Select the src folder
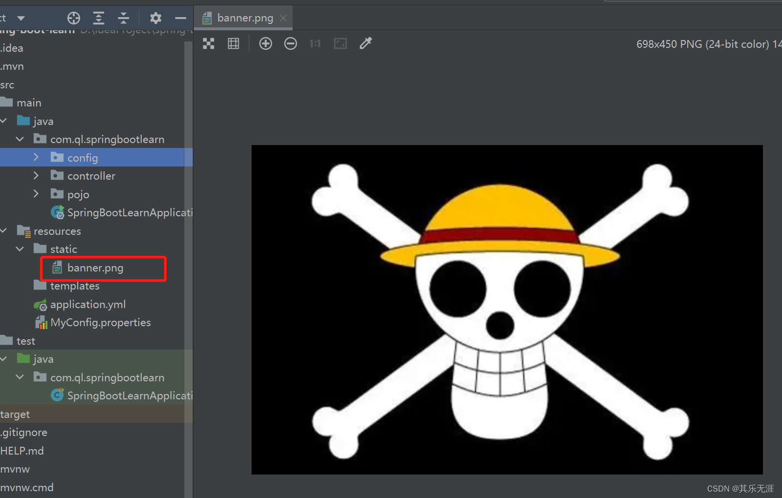Screen dimensions: 782x498 pyautogui.click(x=7, y=84)
